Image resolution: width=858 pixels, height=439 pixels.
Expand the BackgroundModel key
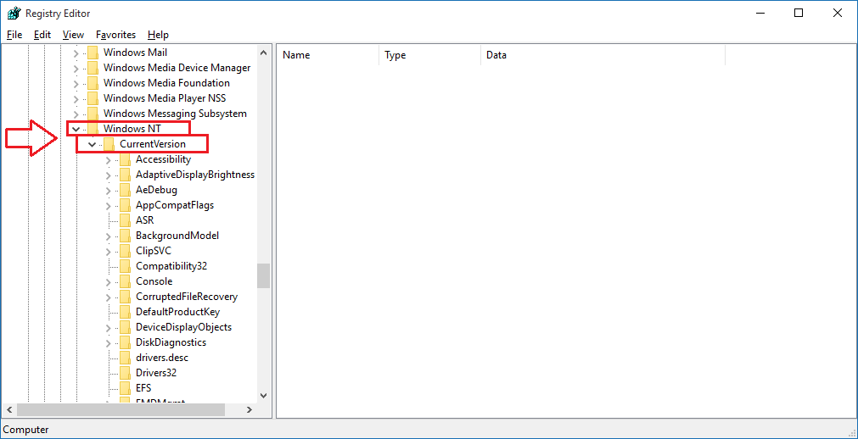coord(109,236)
